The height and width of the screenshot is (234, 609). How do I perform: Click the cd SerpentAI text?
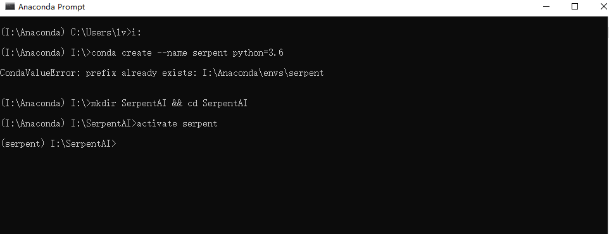pos(218,103)
